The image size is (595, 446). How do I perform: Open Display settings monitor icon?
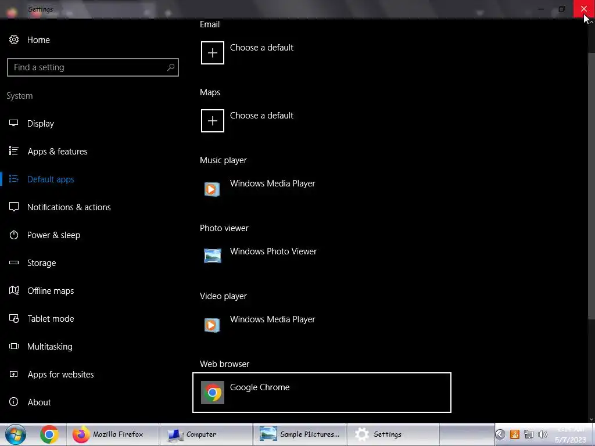(14, 123)
